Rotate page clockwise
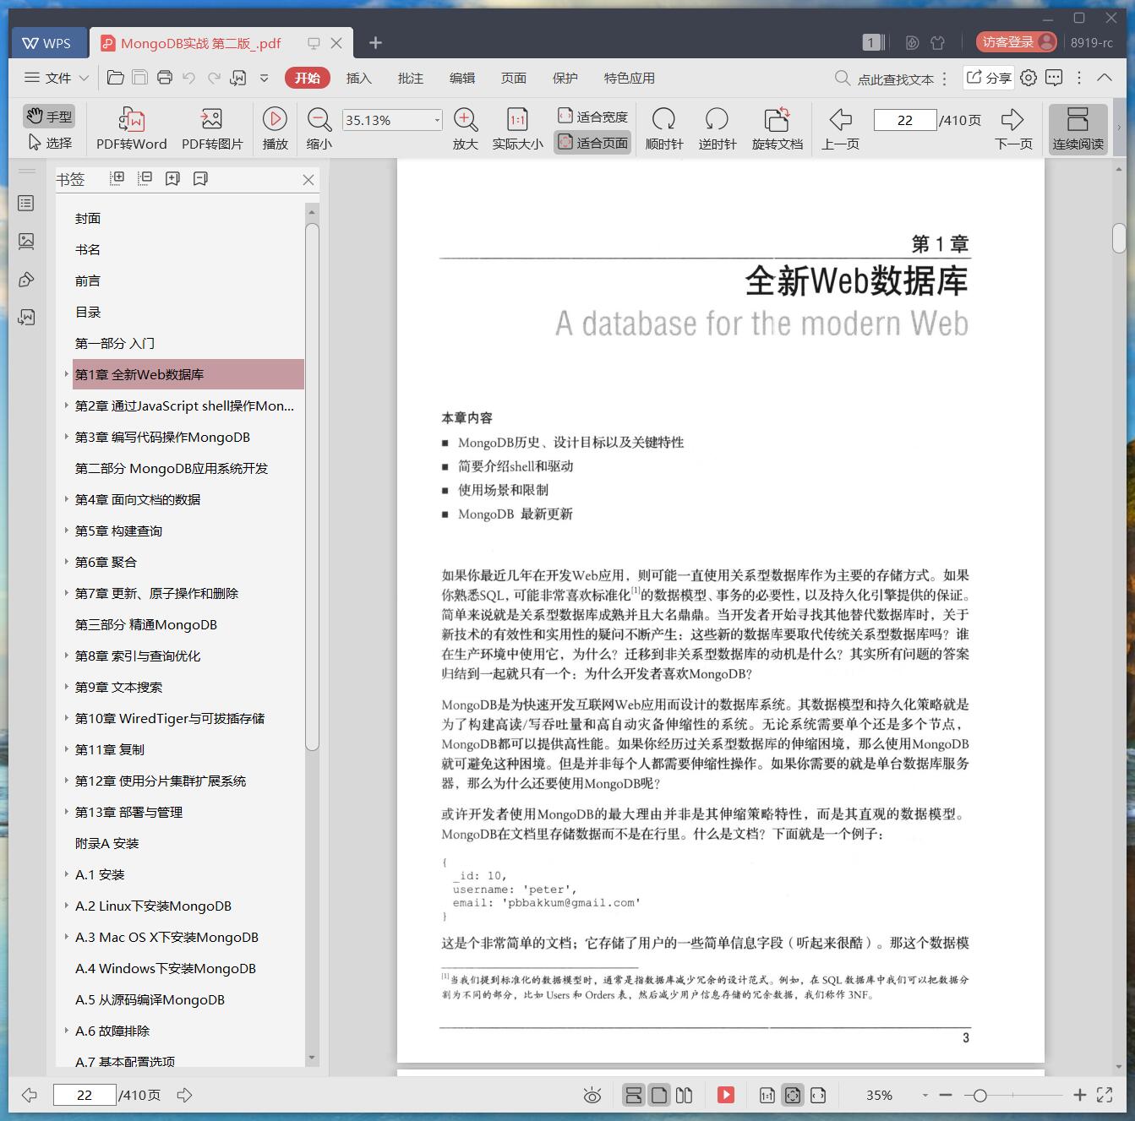Viewport: 1135px width, 1121px height. point(664,128)
